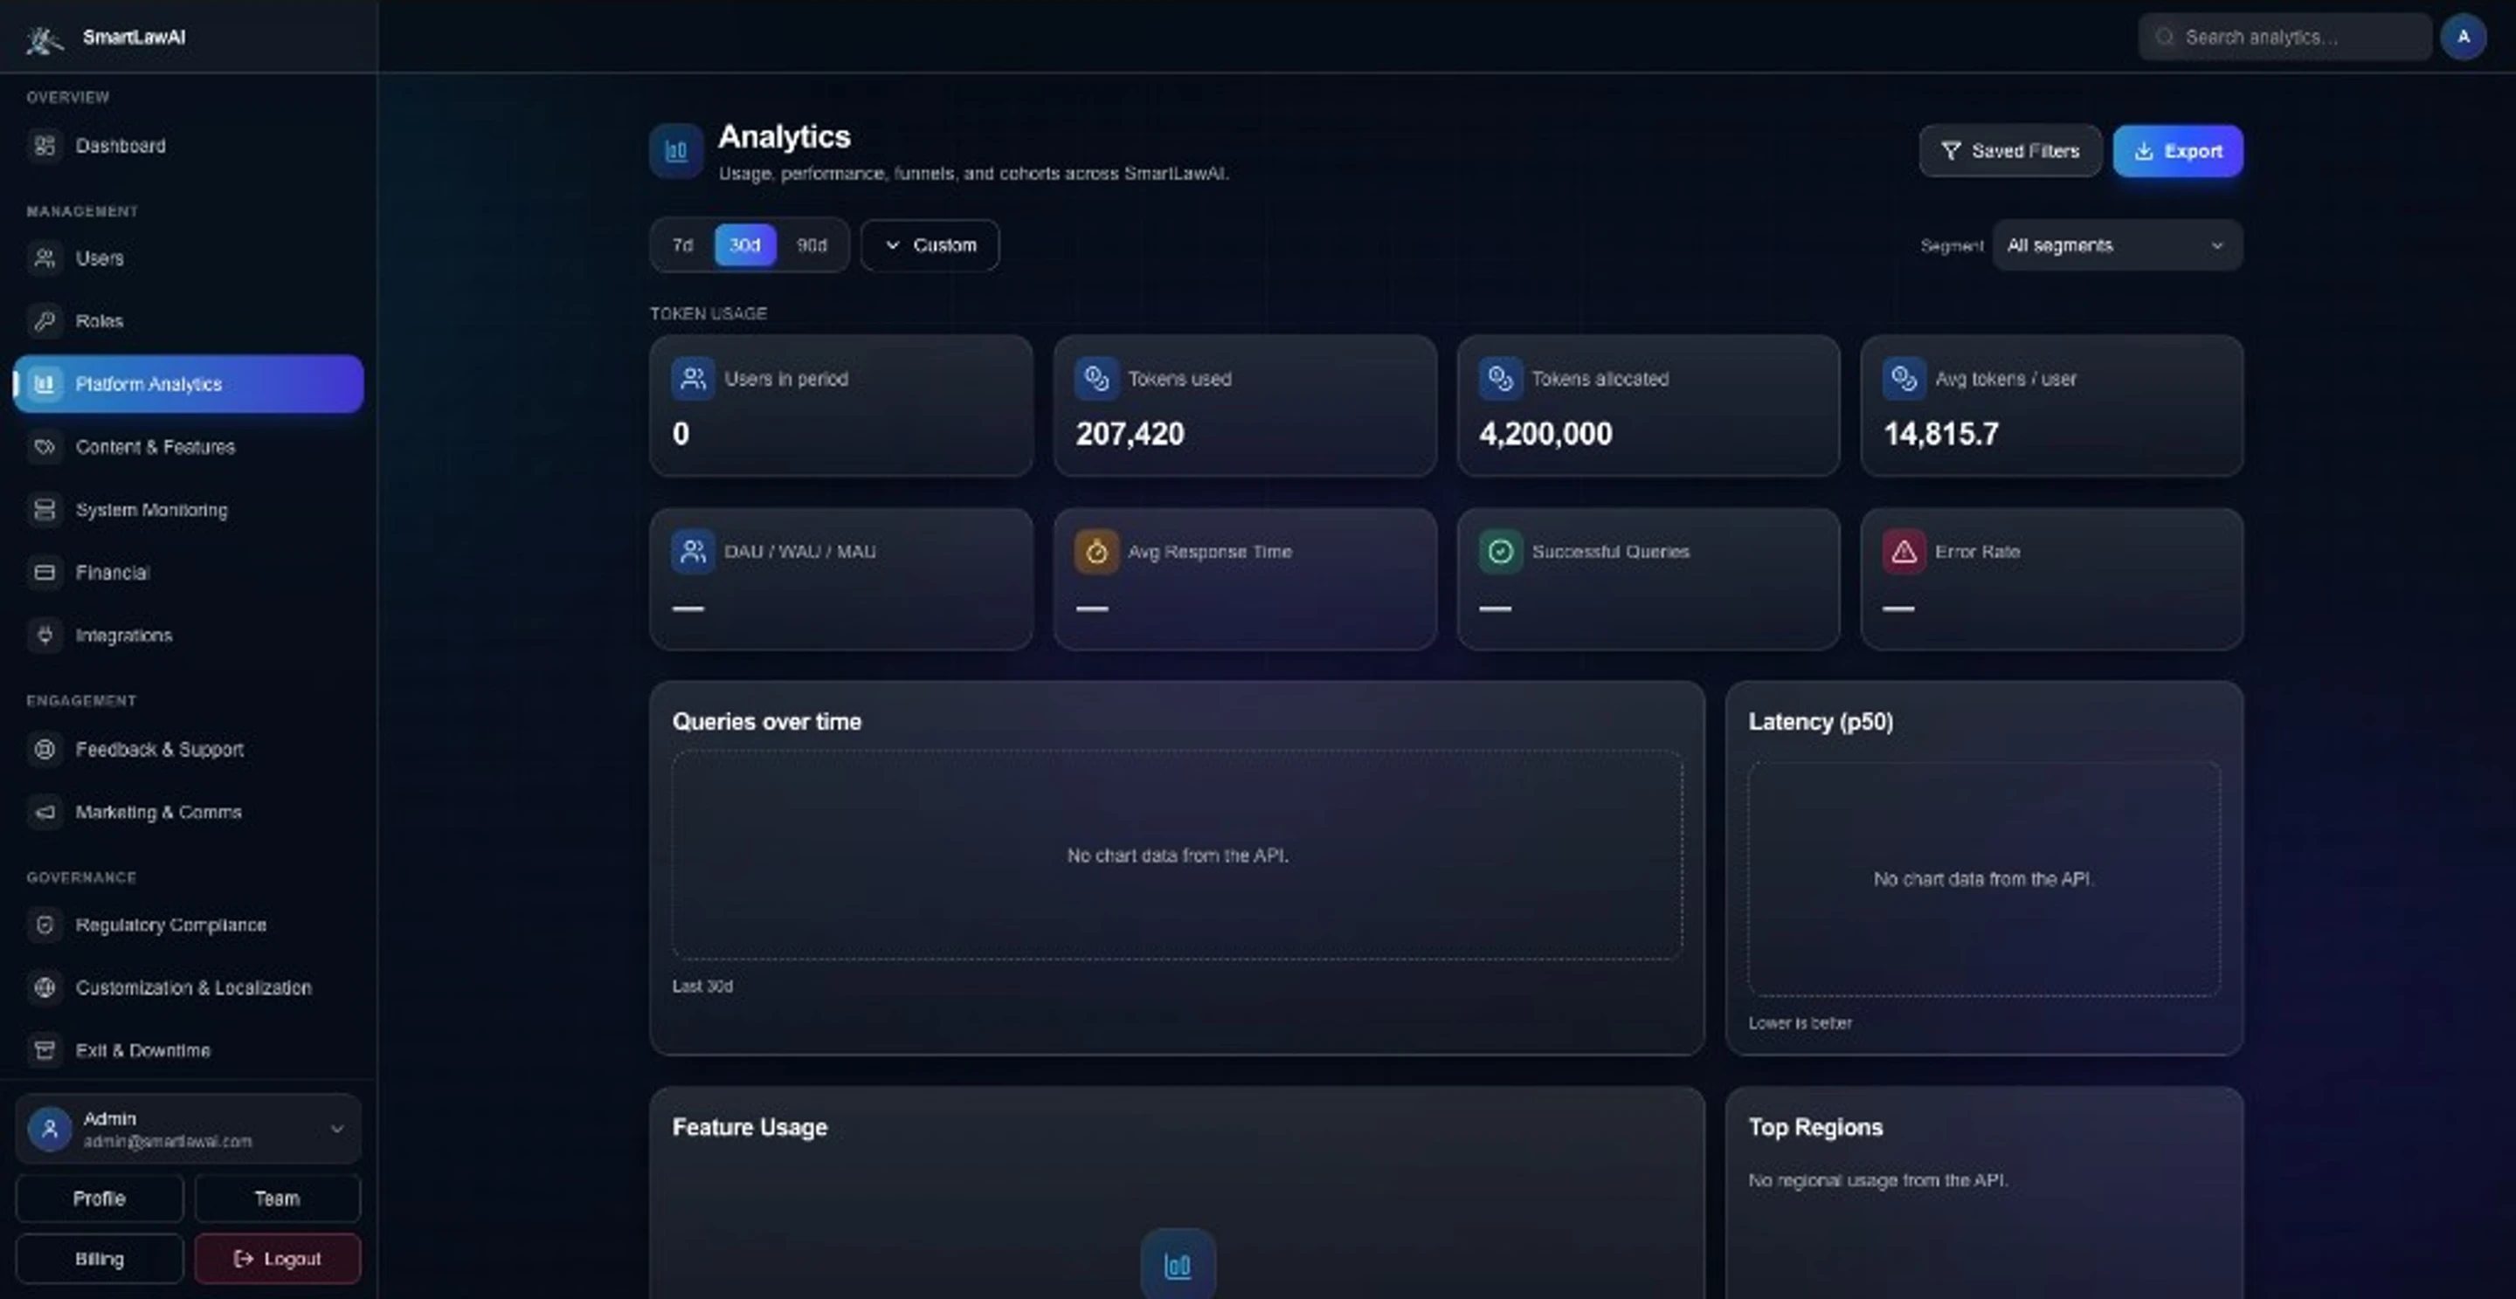Open the Custom date range dropdown
Viewport: 2516px width, 1299px height.
point(930,245)
